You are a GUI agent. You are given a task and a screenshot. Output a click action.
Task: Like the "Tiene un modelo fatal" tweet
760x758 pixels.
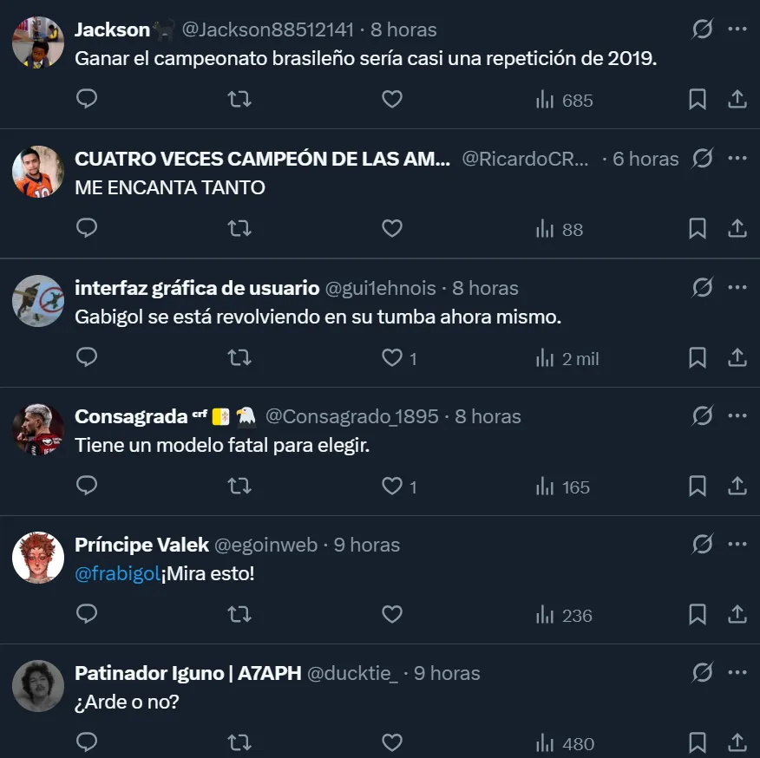pos(392,486)
